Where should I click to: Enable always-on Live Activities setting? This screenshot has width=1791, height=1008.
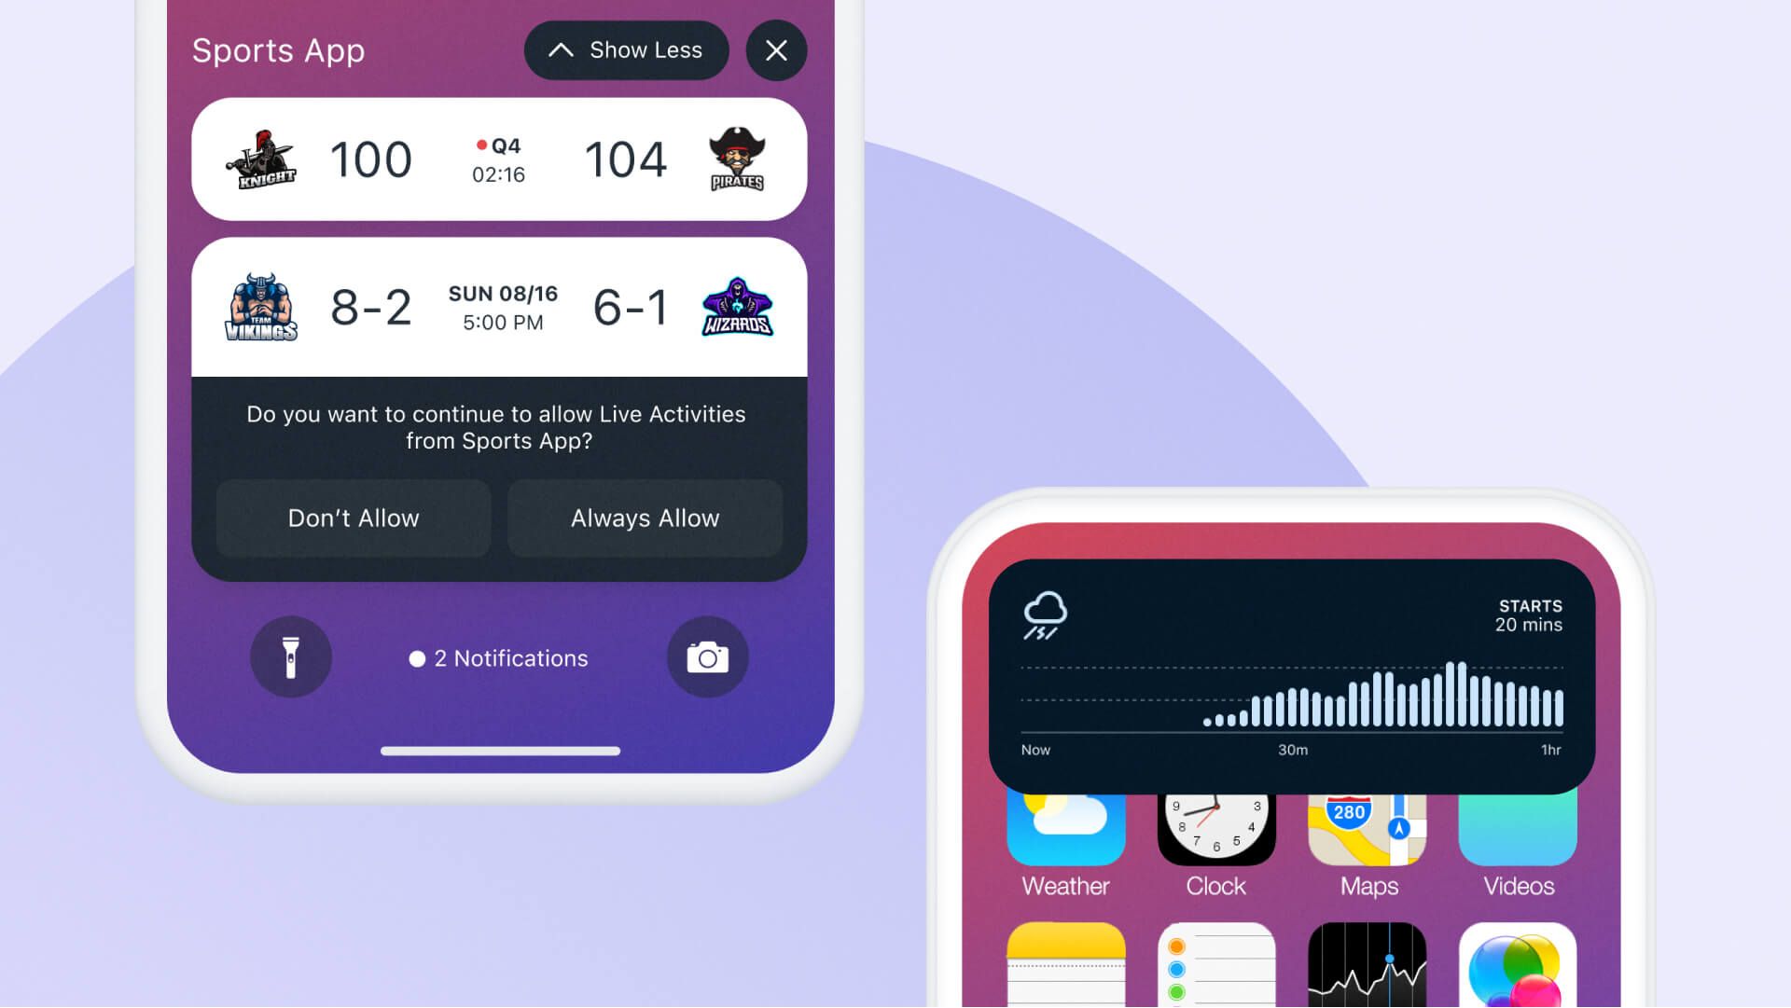tap(644, 518)
